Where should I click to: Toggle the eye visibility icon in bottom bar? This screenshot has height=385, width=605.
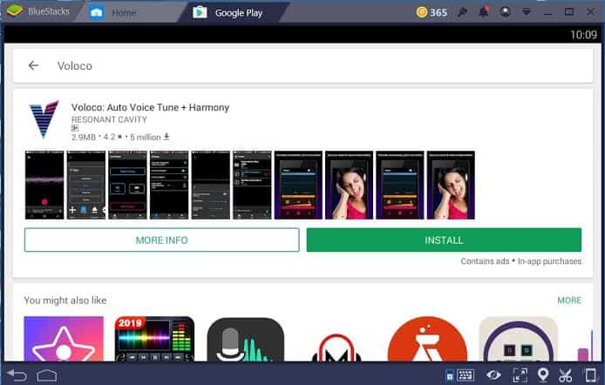pyautogui.click(x=493, y=375)
